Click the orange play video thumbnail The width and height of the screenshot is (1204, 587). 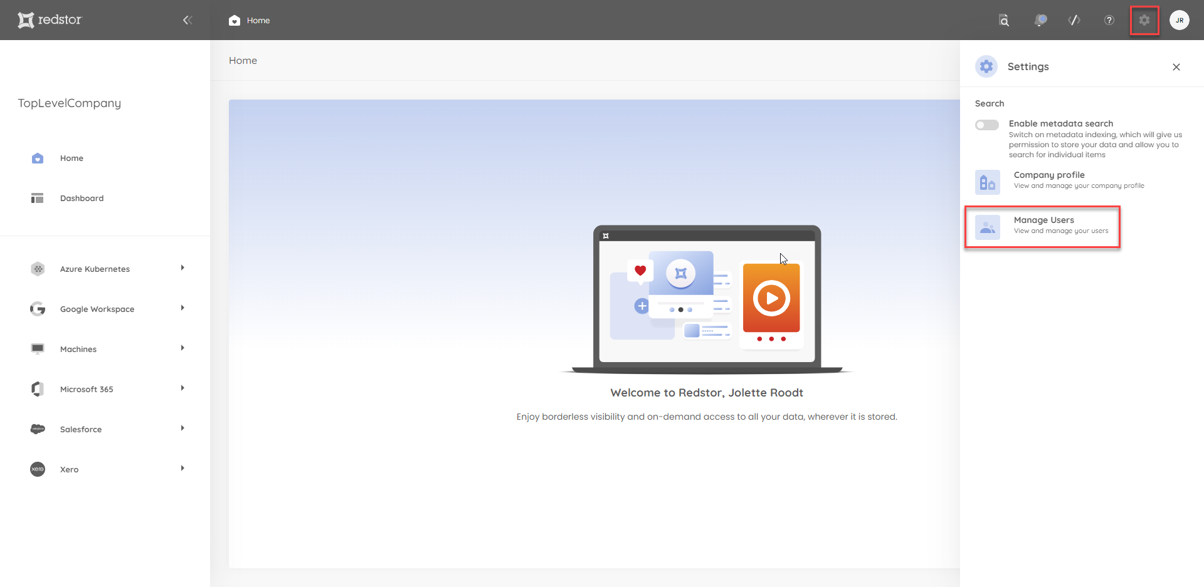pos(771,298)
